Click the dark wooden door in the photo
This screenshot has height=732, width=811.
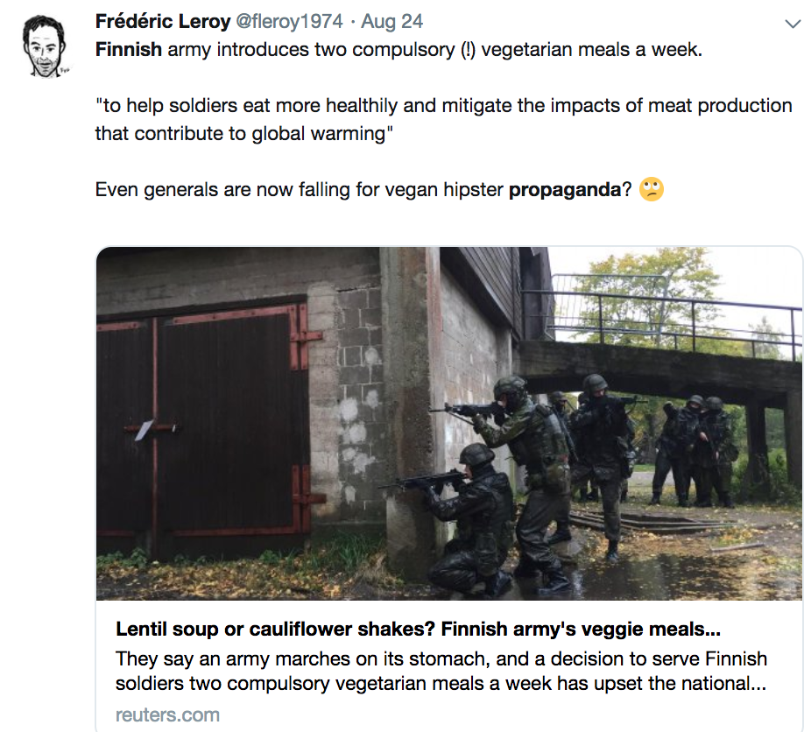(202, 420)
